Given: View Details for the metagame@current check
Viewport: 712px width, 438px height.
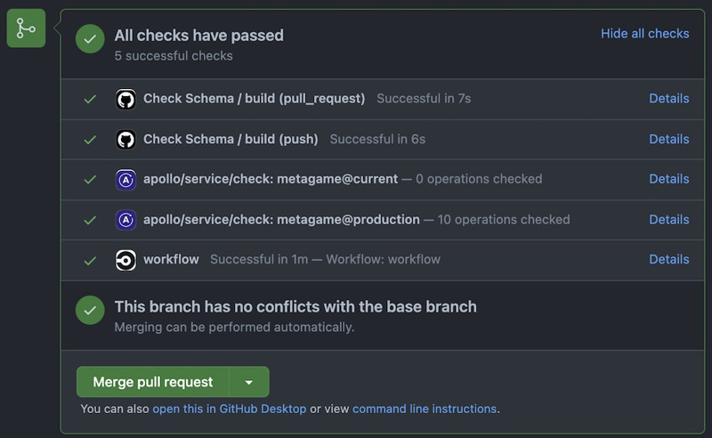Looking at the screenshot, I should pos(668,179).
